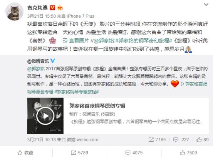Open hashtag #郭家铭的钢琴奇幻旅程#
The image size is (213, 159).
point(143,40)
